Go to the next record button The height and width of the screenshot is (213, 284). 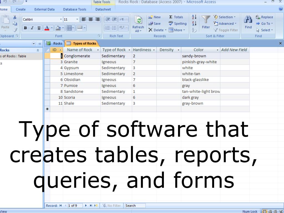click(x=86, y=206)
